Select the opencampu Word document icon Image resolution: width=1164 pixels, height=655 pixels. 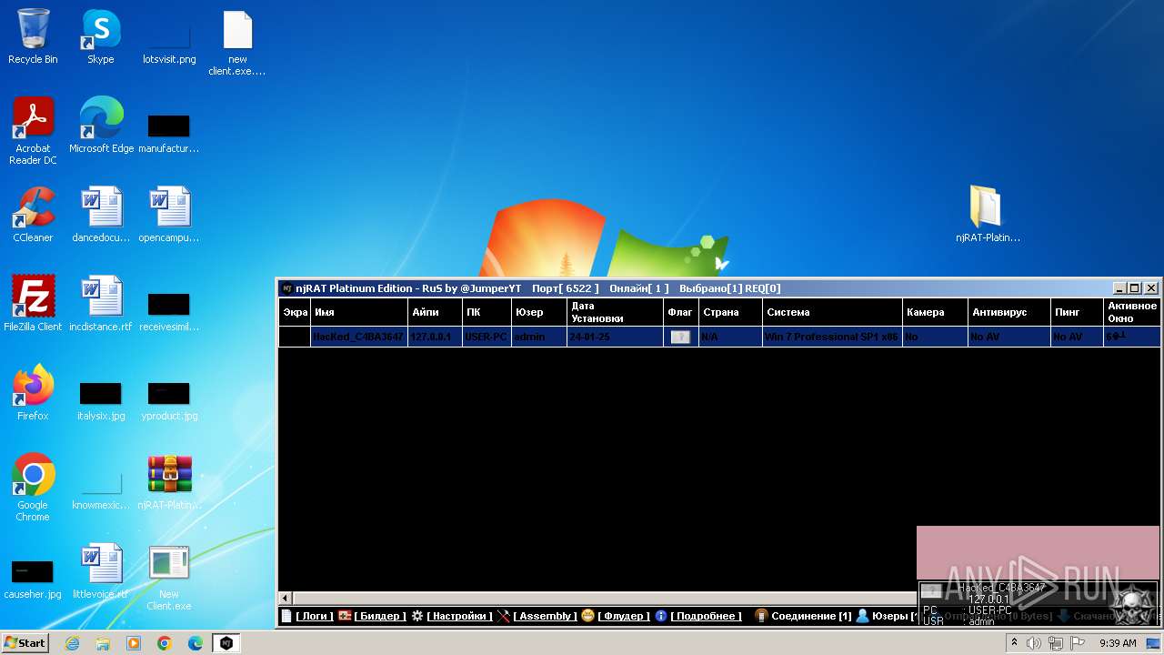coord(169,215)
